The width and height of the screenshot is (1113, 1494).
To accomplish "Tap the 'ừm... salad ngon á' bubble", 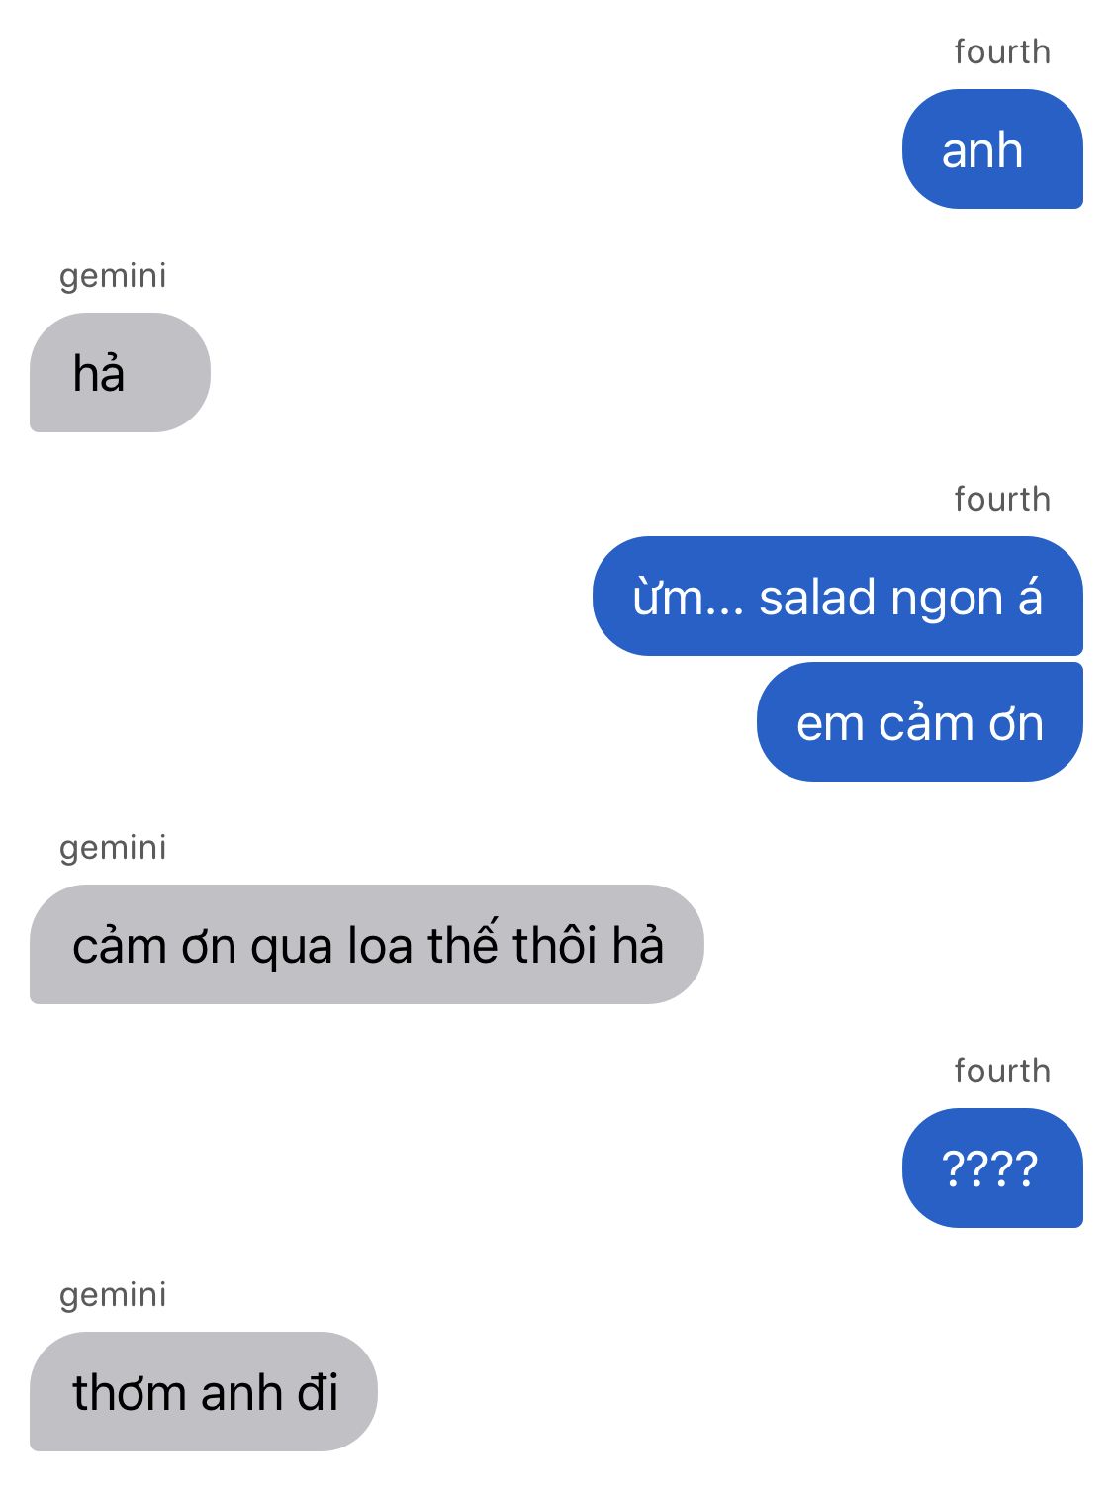I will click(838, 597).
